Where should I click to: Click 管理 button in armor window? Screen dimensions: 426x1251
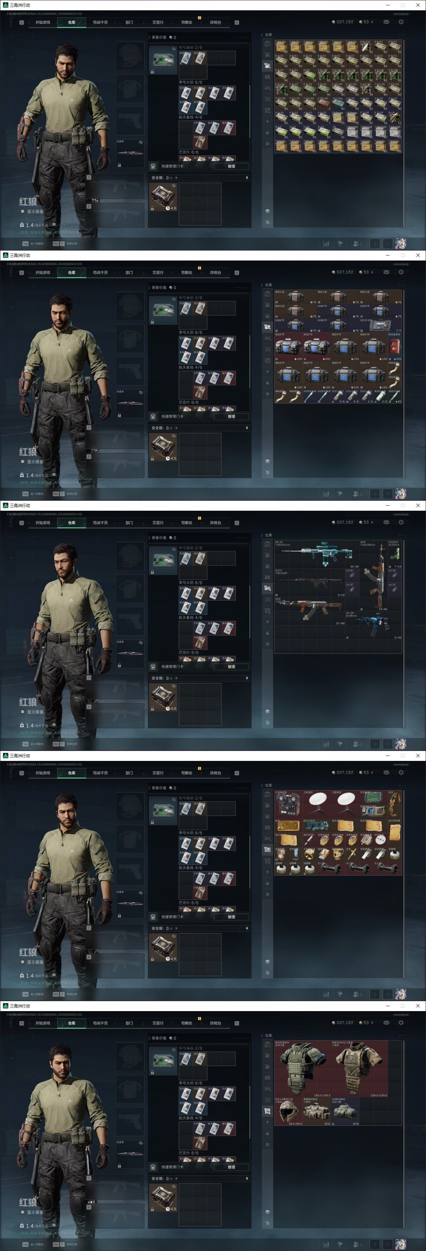coord(231,1166)
